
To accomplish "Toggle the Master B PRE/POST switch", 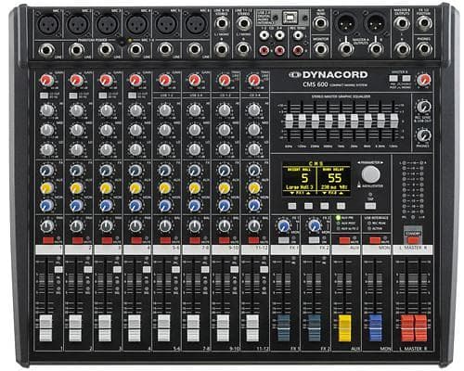I will point(393,78).
